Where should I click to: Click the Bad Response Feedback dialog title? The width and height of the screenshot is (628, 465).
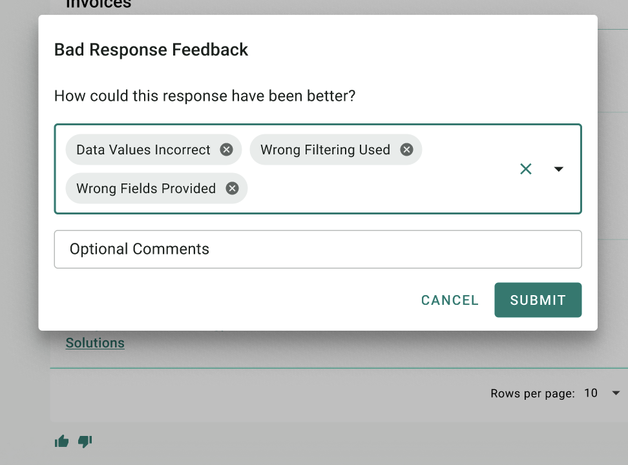click(151, 50)
